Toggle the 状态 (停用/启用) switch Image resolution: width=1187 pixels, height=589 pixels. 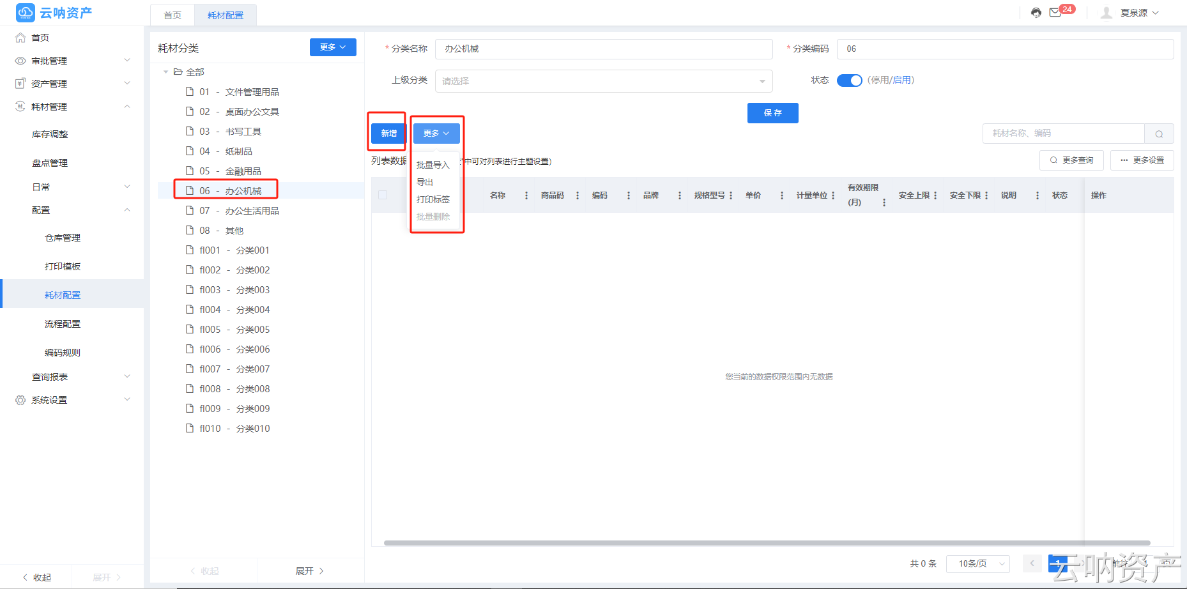[x=850, y=80]
